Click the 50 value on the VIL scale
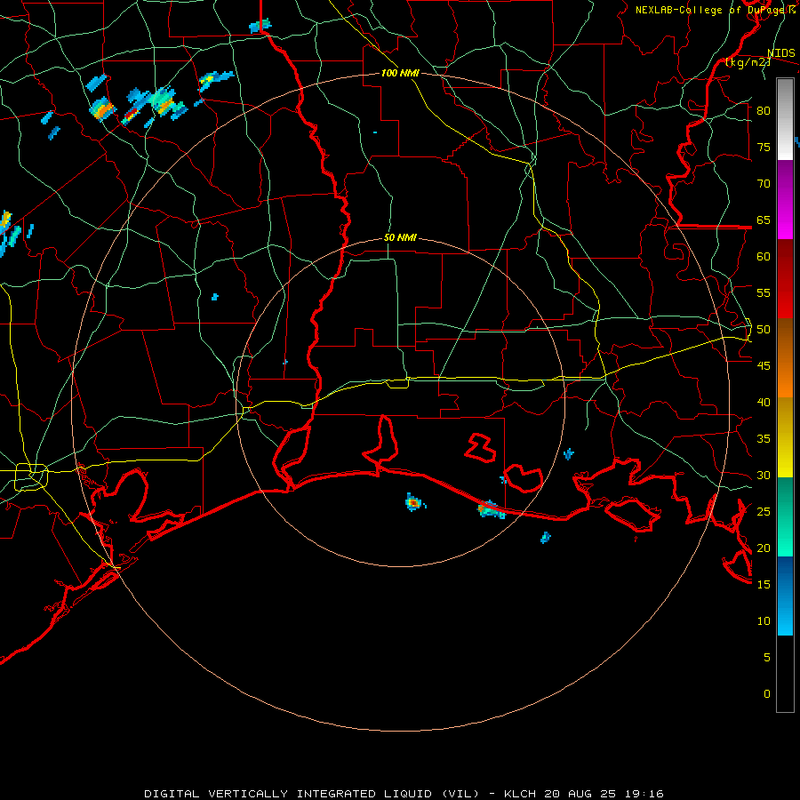Image resolution: width=800 pixels, height=800 pixels. pos(764,330)
